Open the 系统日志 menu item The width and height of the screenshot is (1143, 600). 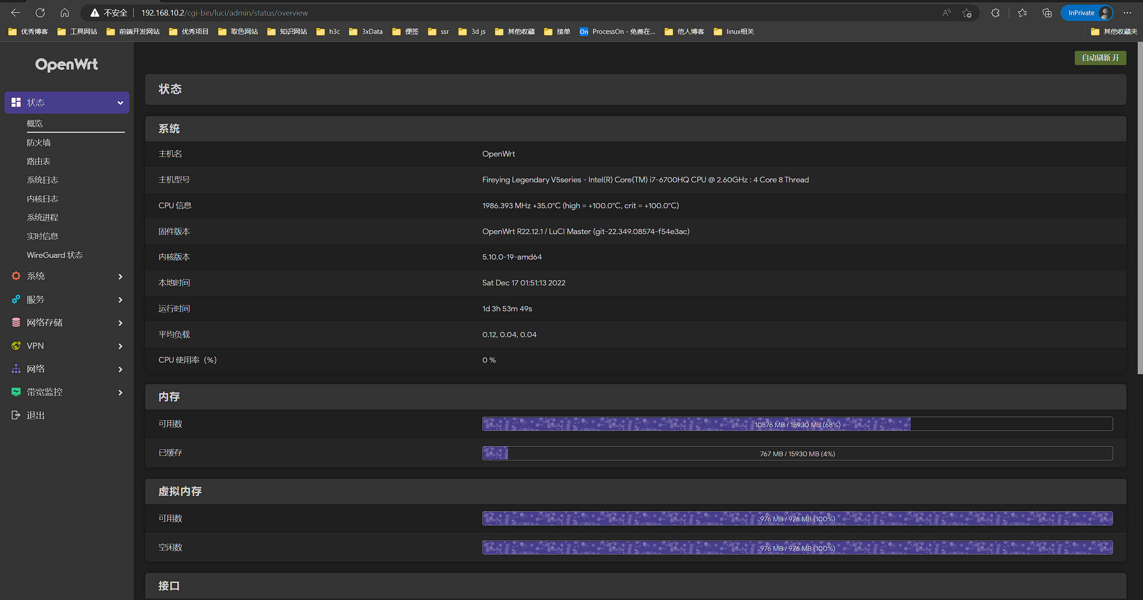tap(42, 180)
